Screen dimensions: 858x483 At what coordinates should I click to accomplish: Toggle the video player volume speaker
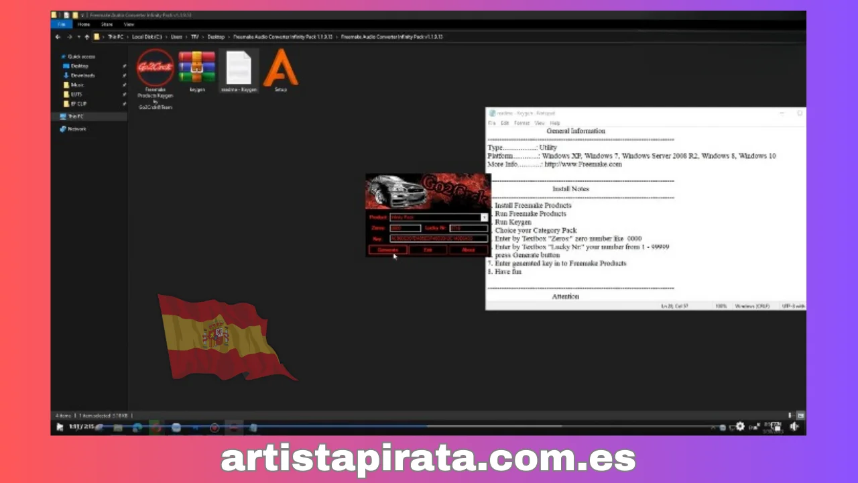click(794, 427)
